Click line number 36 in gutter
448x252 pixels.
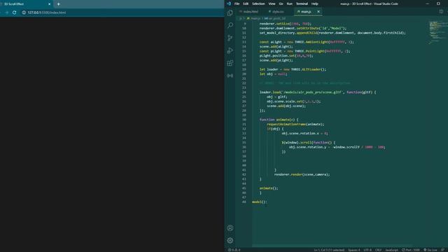tap(244, 147)
